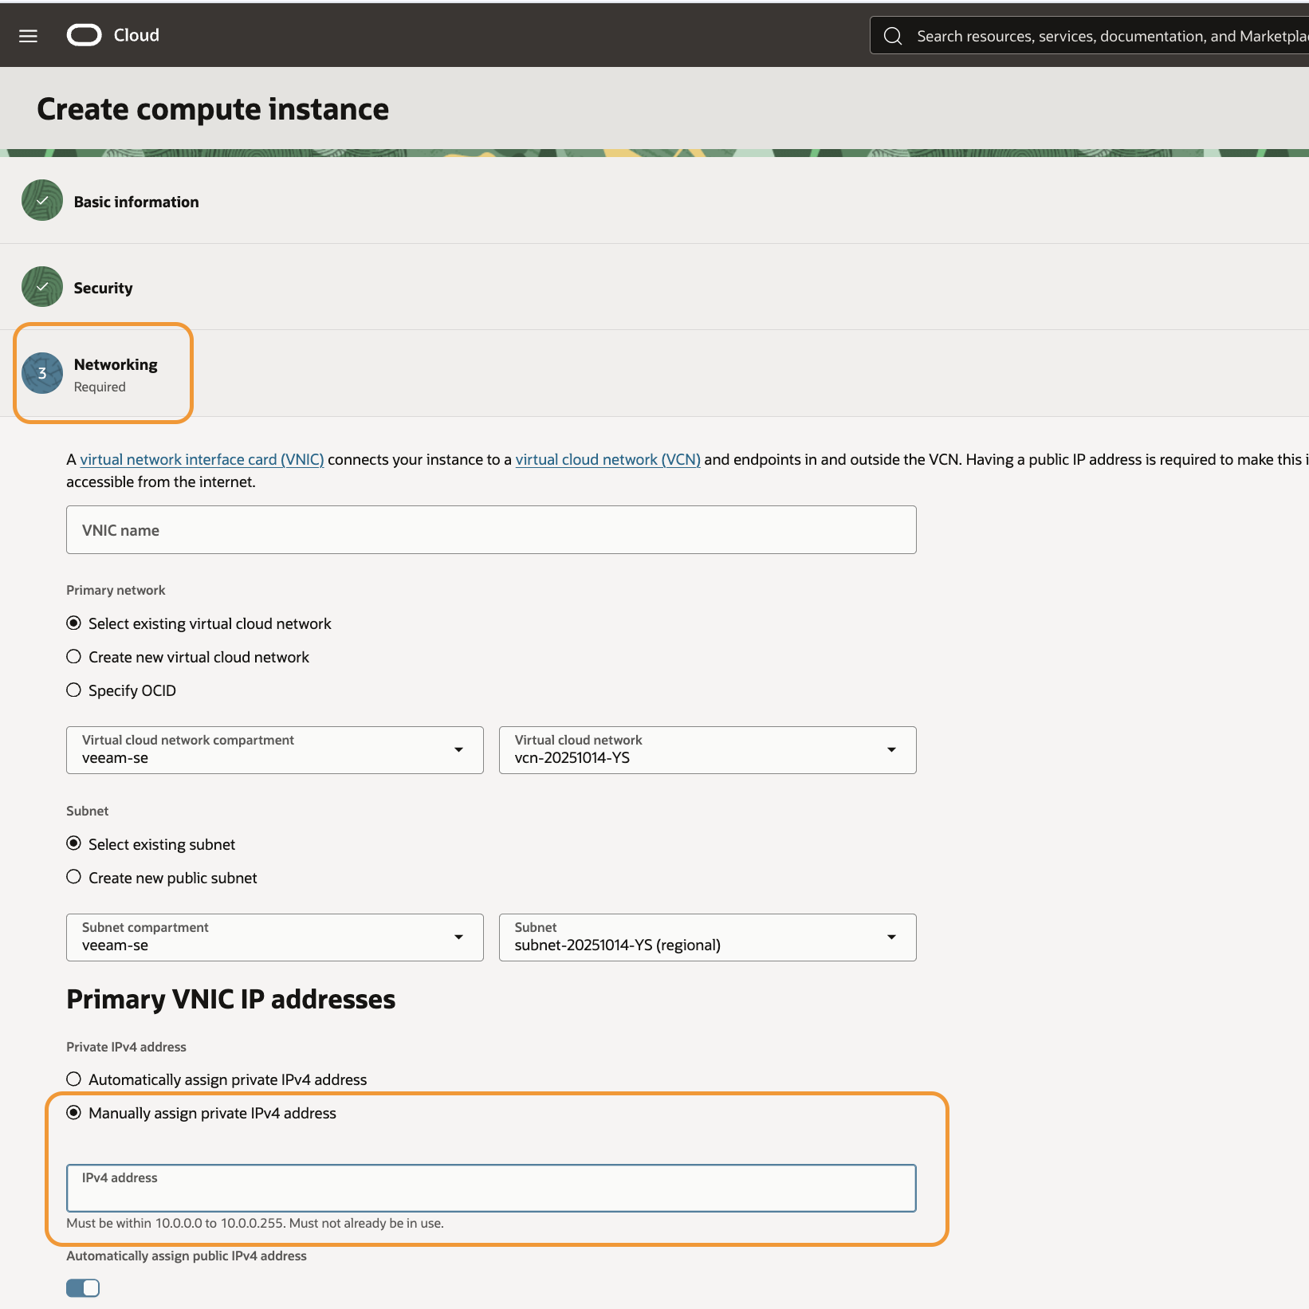This screenshot has width=1309, height=1309.
Task: Open Virtual cloud network compartment dropdown
Action: (274, 750)
